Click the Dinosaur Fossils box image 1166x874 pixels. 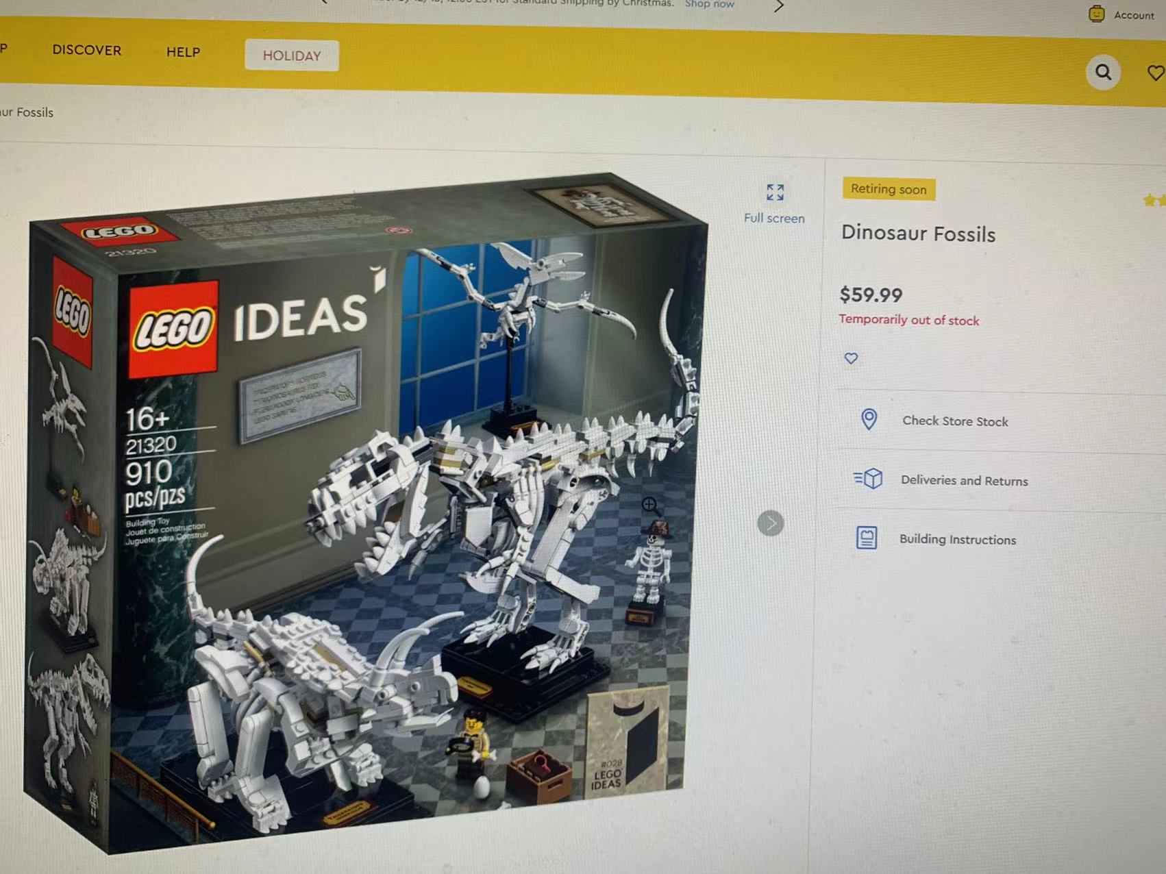coord(367,514)
